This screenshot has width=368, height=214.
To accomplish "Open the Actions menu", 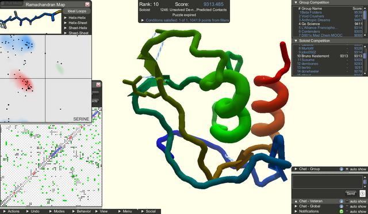I will [11, 212].
